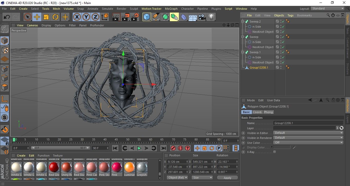Open Visible in Renderer dropdown
The image size is (350, 186).
(x=308, y=138)
